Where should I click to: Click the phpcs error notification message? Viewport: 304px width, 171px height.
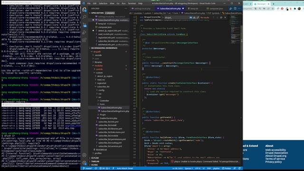point(207,161)
